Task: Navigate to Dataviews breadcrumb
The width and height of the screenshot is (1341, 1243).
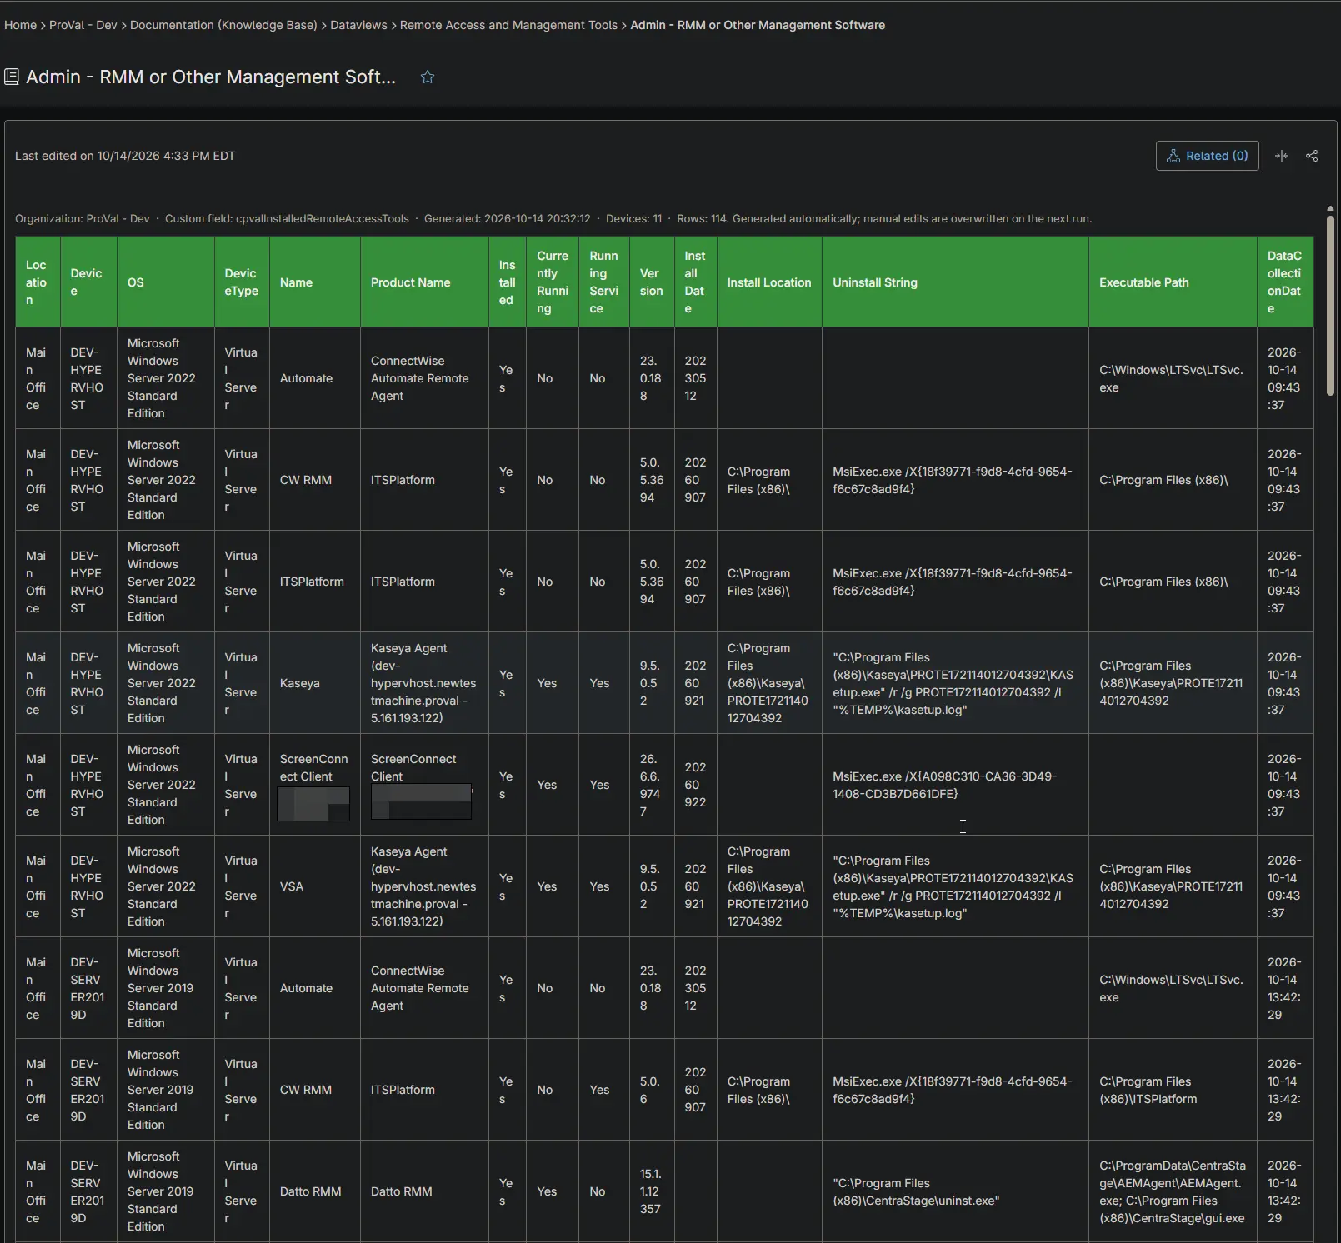Action: click(x=358, y=25)
